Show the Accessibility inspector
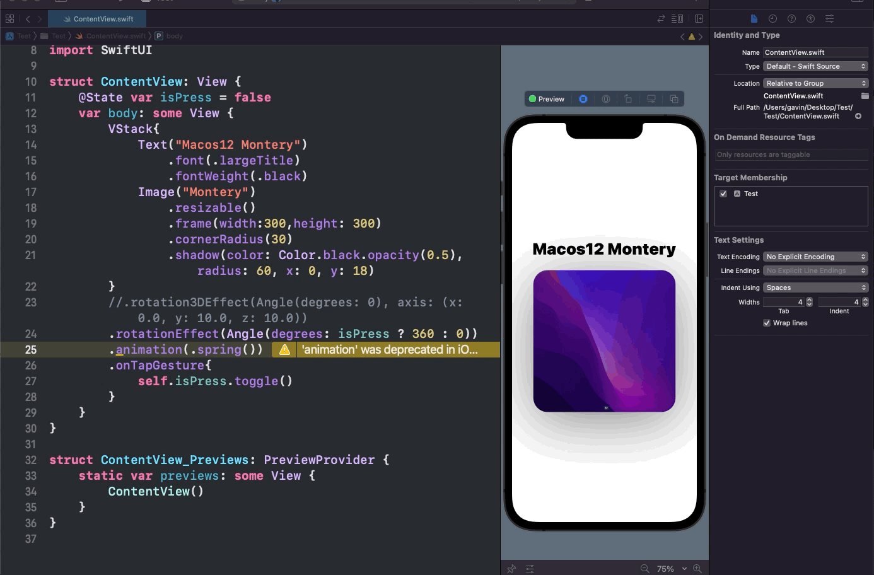Viewport: 874px width, 575px height. point(810,19)
